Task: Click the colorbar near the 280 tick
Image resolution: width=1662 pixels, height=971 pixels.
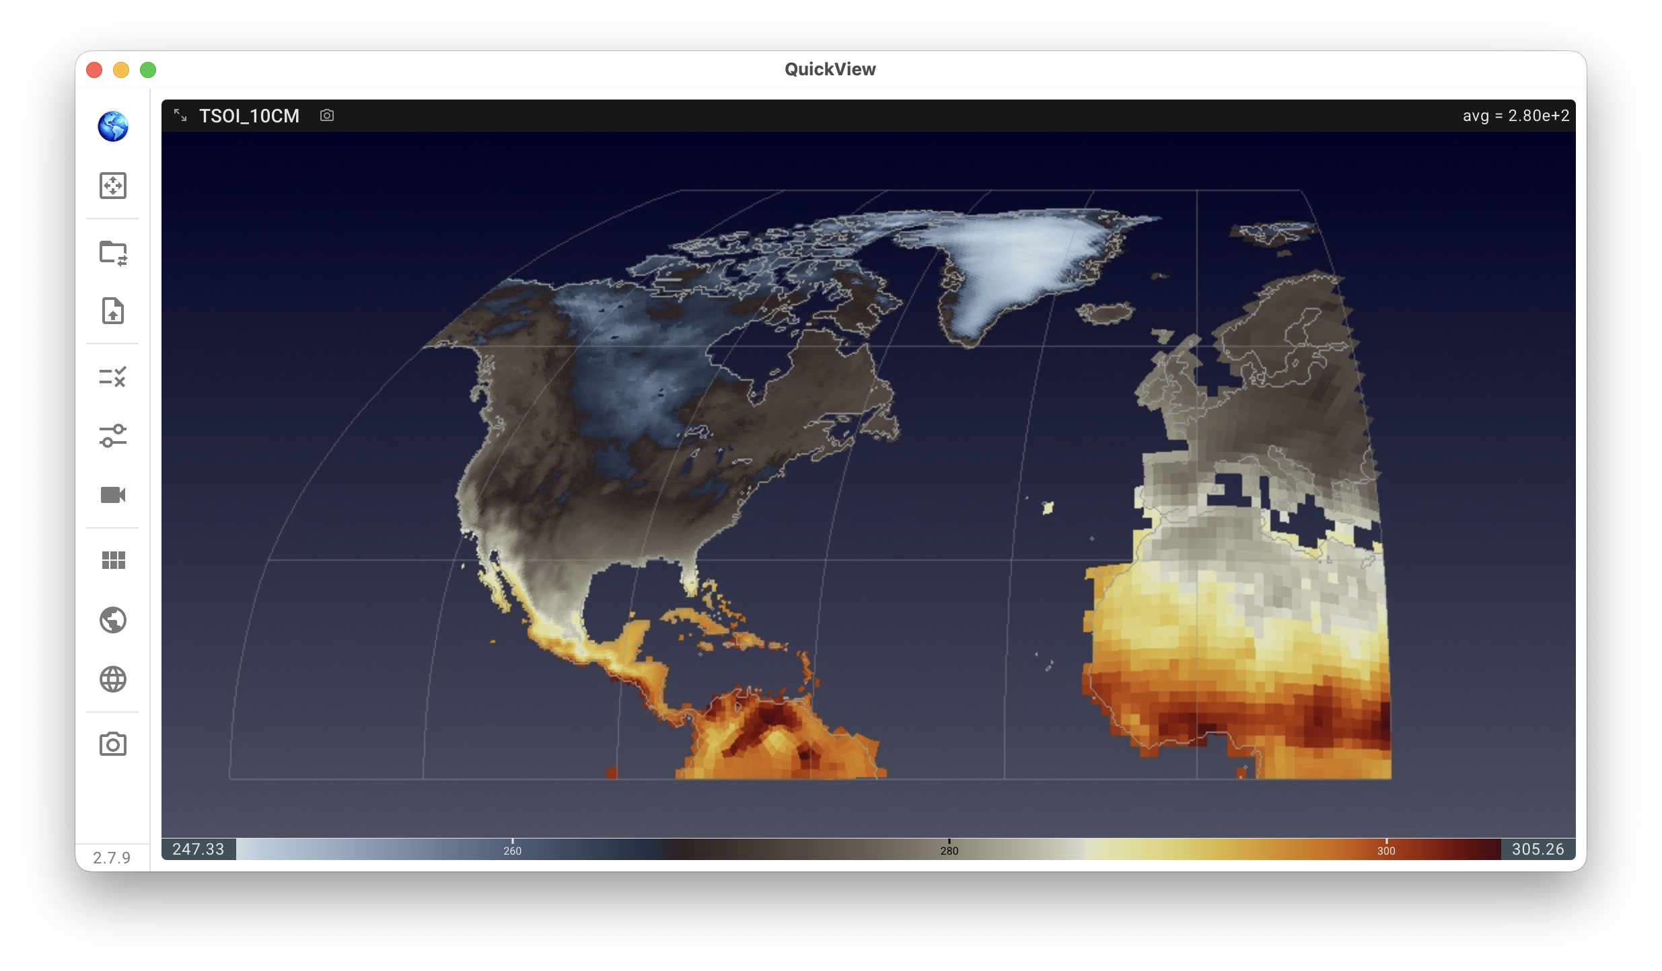Action: (x=949, y=849)
